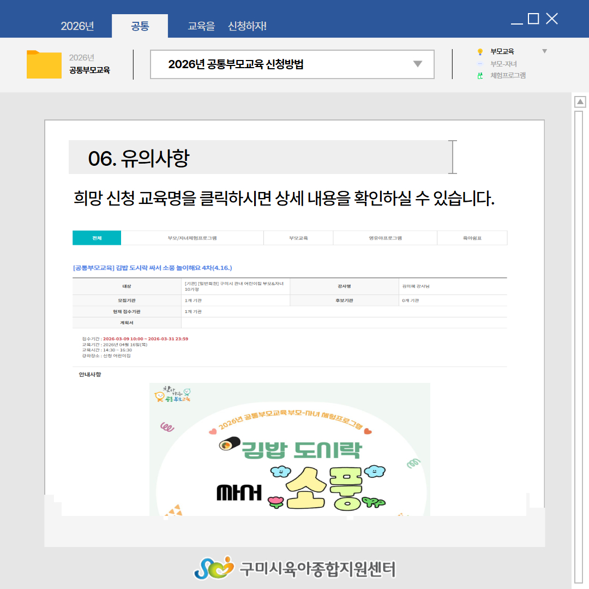Image resolution: width=589 pixels, height=589 pixels.
Task: Expand the small arrow next to 부모교육
Action: (544, 51)
